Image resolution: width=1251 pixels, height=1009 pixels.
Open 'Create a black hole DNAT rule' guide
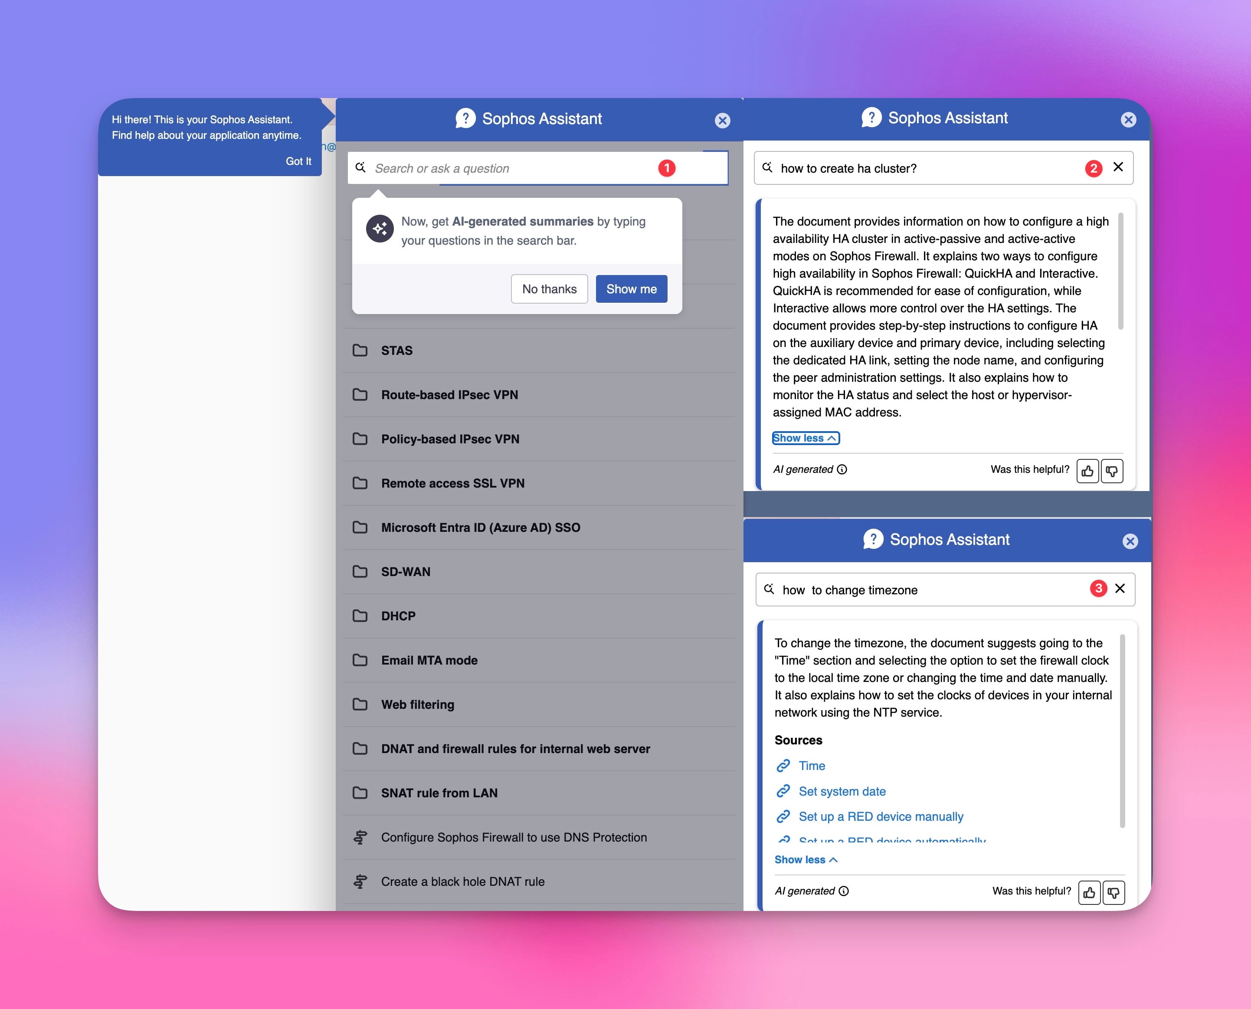(x=462, y=882)
